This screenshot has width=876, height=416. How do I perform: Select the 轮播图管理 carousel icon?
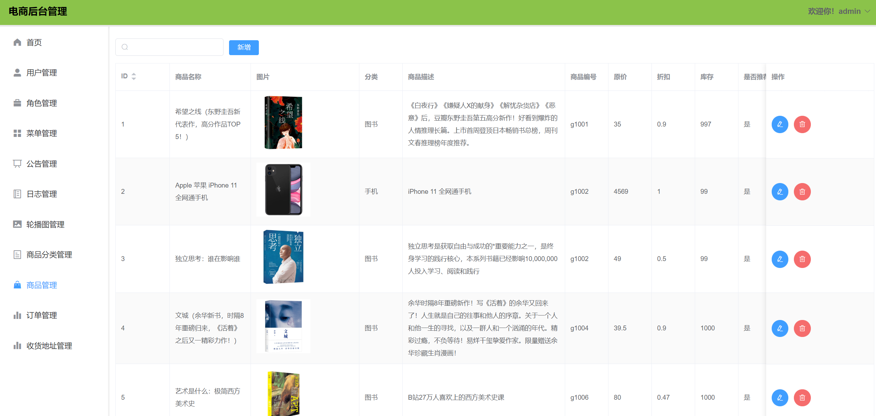(x=17, y=224)
